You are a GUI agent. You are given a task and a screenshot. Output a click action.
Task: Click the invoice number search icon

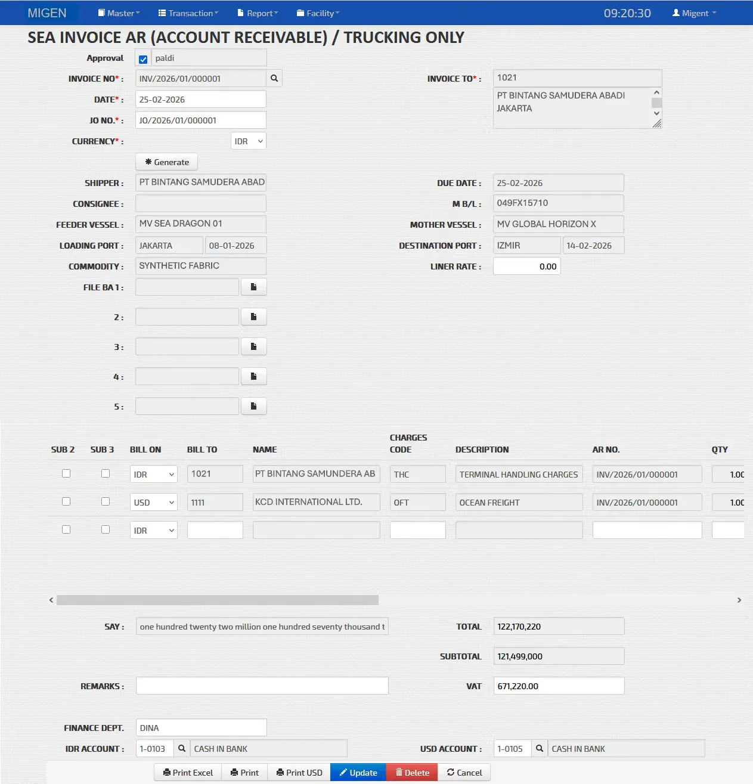pos(274,78)
